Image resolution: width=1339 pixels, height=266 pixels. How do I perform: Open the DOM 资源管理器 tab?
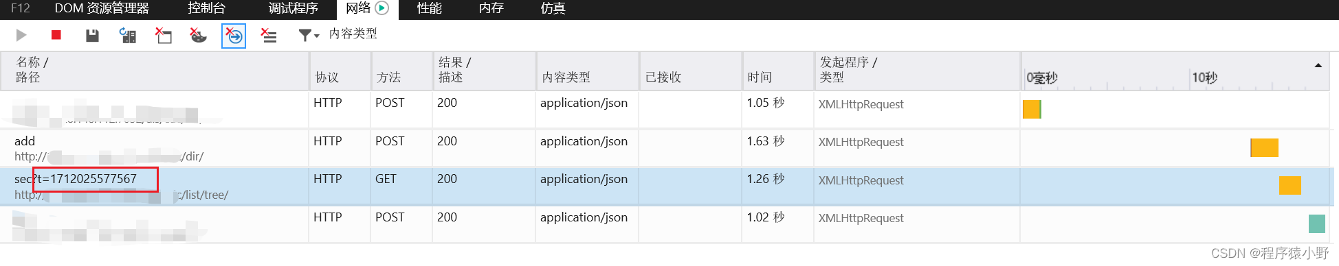pos(102,8)
